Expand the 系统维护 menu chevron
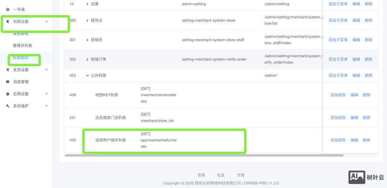387x188 pixels. pos(46,106)
